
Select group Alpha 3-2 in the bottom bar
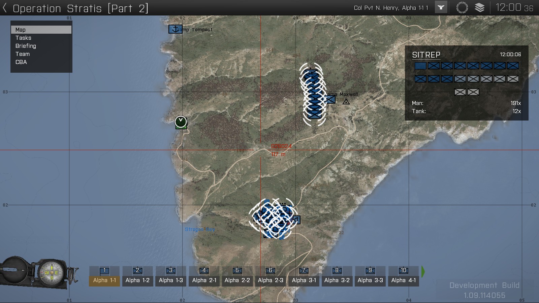[x=337, y=276]
